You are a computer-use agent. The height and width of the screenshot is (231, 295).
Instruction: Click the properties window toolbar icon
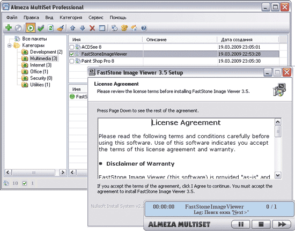click(x=102, y=28)
